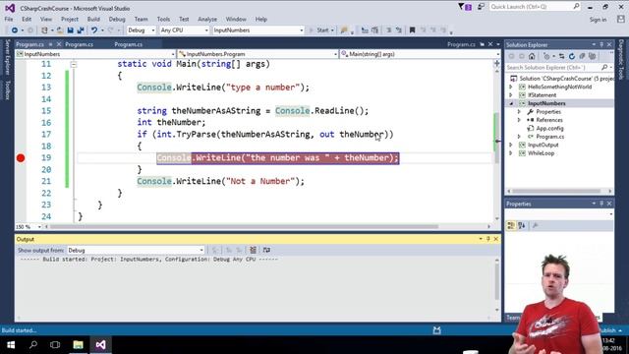This screenshot has height=354, width=629.
Task: Click the Sign in link
Action: tap(598, 20)
